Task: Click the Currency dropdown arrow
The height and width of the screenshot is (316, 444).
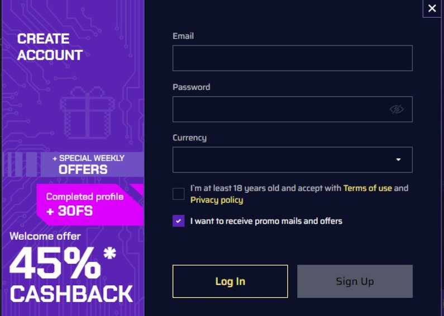Action: point(398,159)
